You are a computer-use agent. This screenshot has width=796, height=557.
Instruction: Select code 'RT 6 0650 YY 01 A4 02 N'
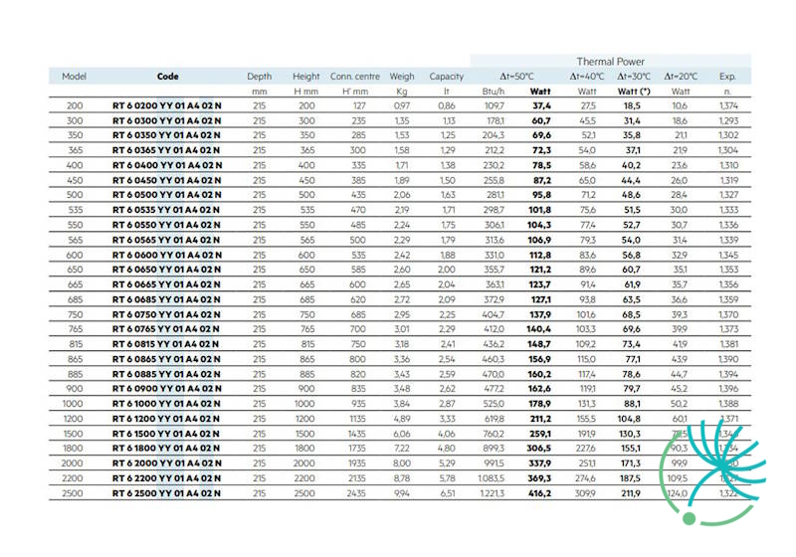(x=166, y=270)
